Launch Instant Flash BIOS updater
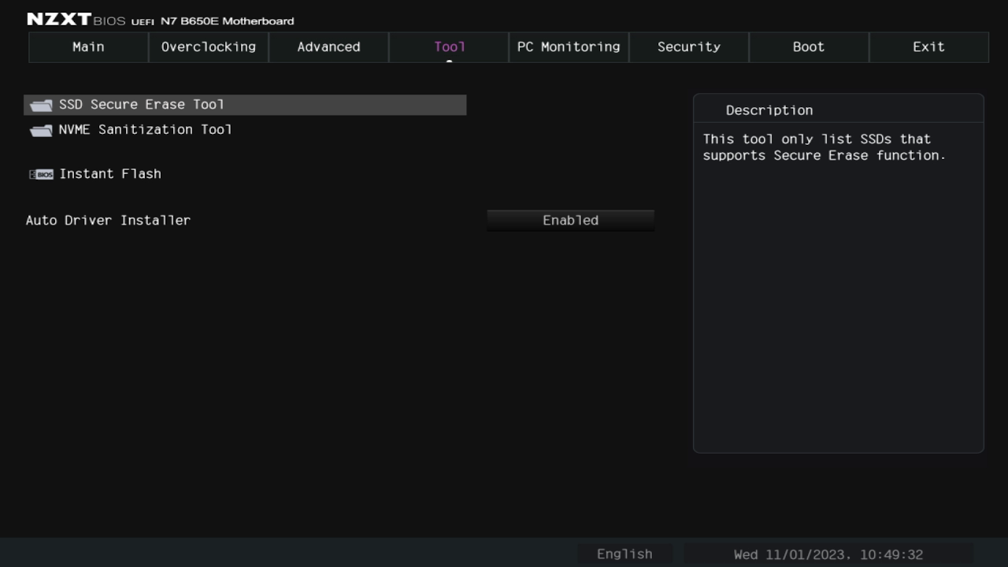This screenshot has height=567, width=1008. [x=110, y=173]
